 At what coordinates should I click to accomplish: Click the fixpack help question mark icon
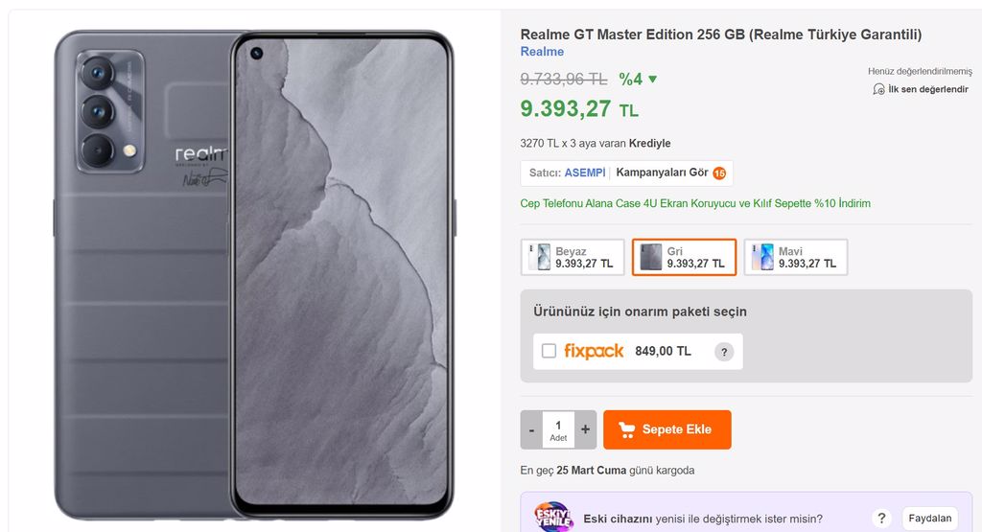[724, 352]
